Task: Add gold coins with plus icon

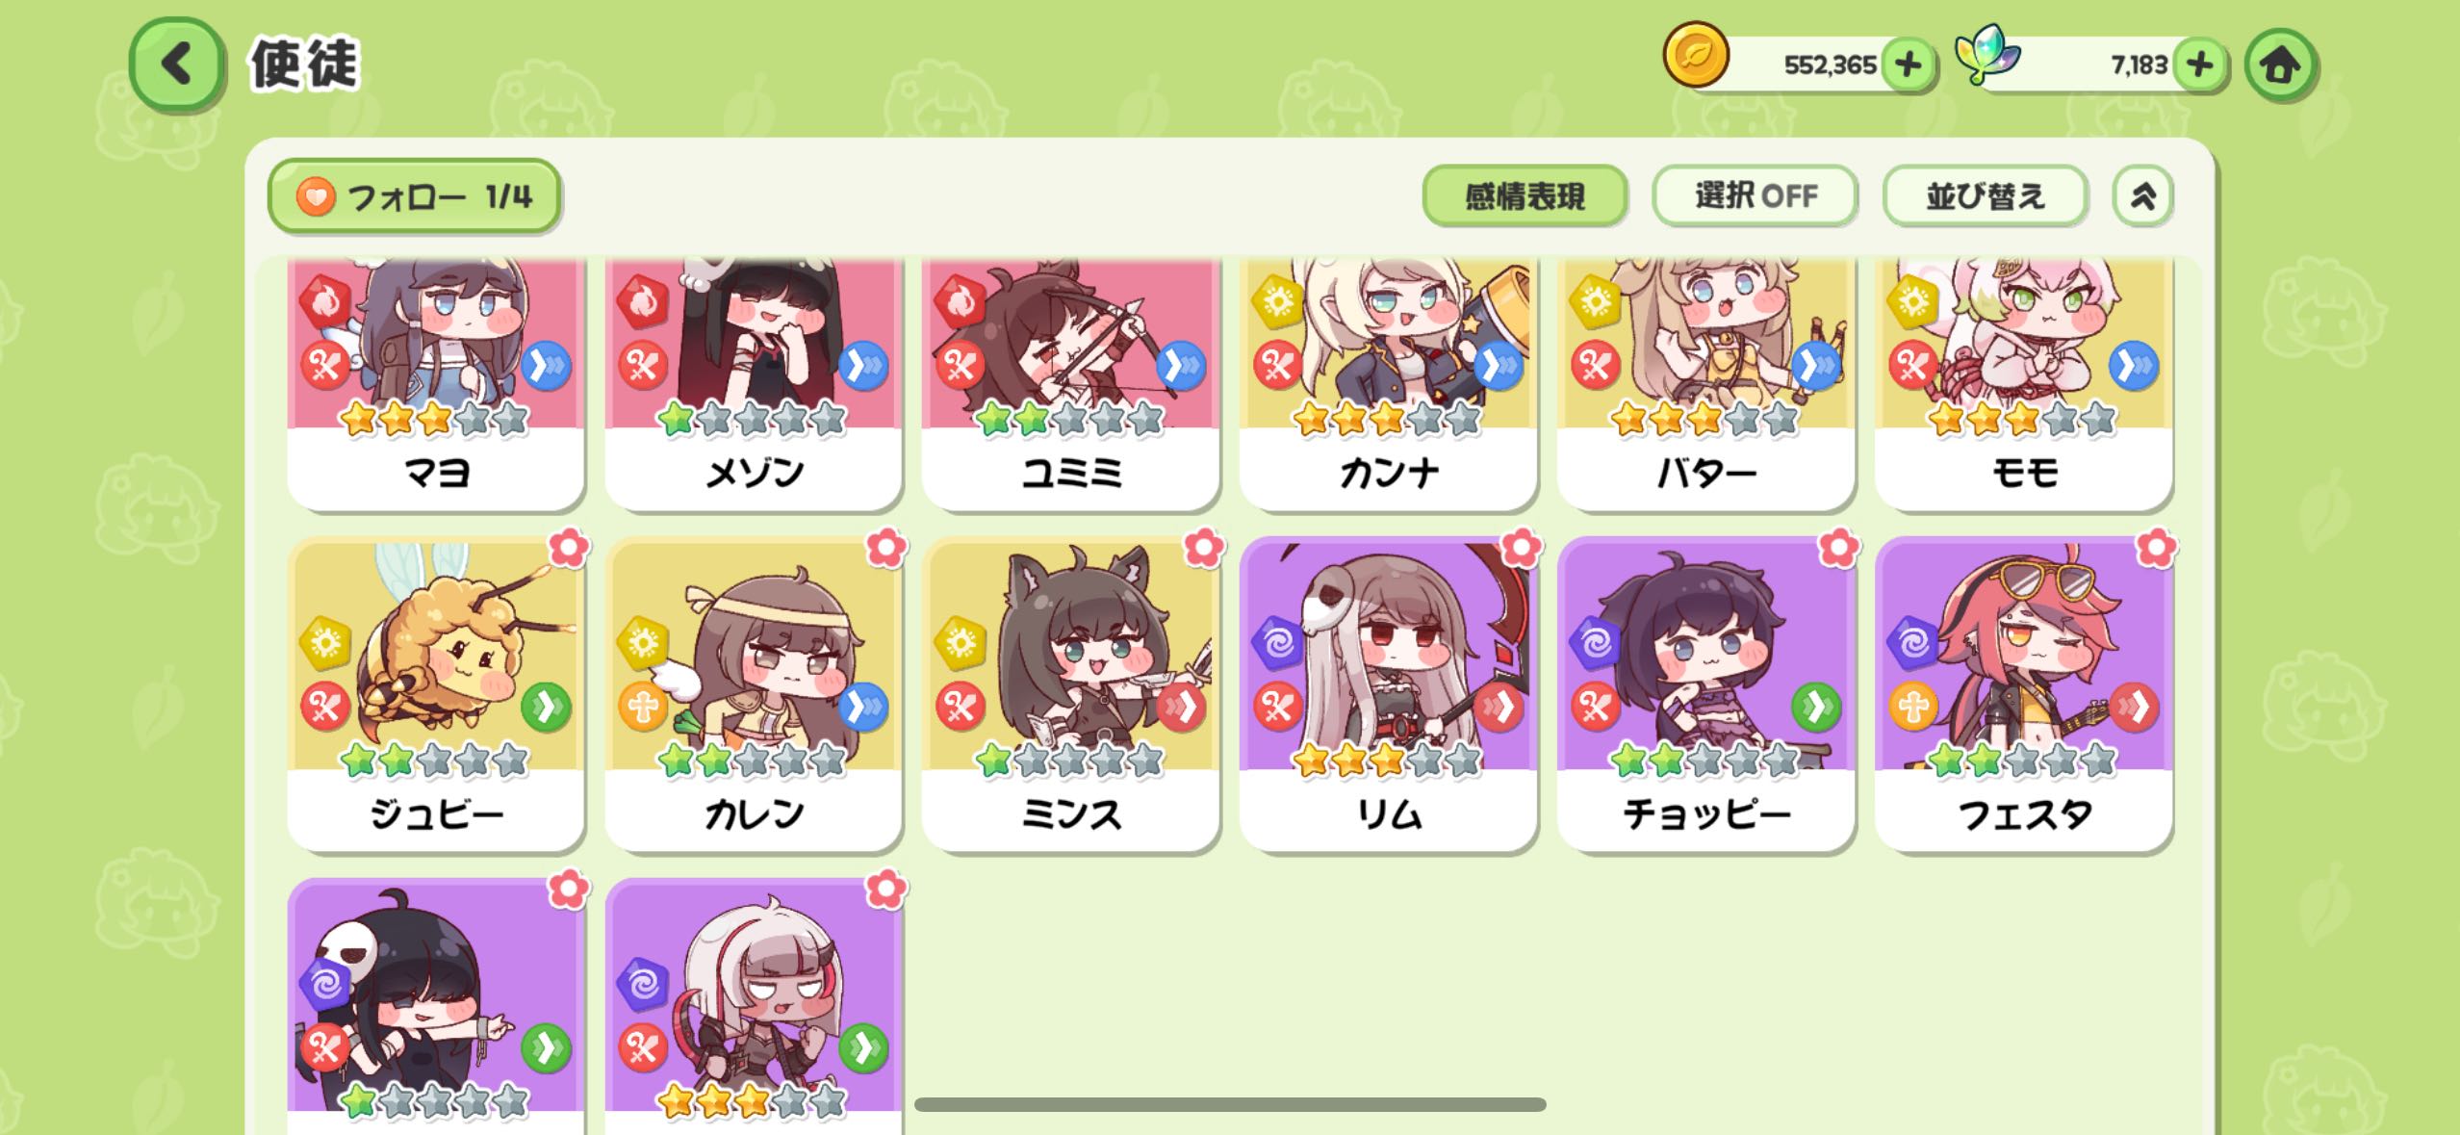Action: [x=1908, y=64]
